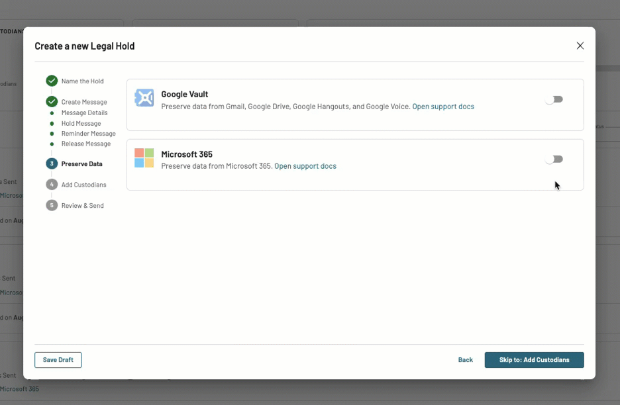Click the step 4 Add Custodians circle
620x405 pixels.
coord(52,185)
